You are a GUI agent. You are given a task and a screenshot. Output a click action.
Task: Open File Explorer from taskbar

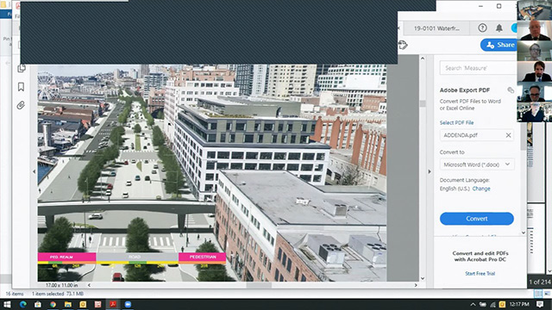68,304
